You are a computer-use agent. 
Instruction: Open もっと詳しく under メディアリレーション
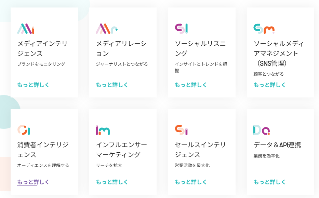(112, 85)
